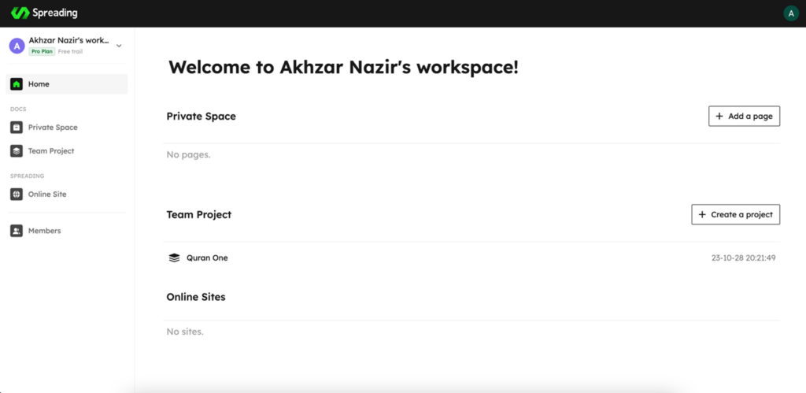Viewport: 806px width, 393px height.
Task: Click the Spreading logo icon
Action: click(x=20, y=13)
